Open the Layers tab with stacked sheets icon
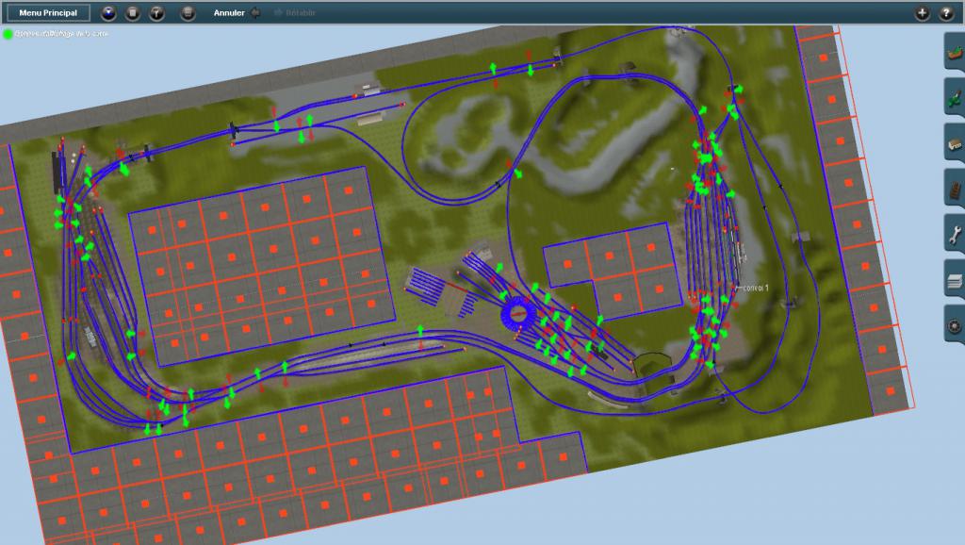Viewport: 965px width, 545px height. coord(955,280)
